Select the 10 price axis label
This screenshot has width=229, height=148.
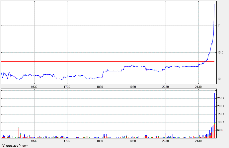pyautogui.click(x=219, y=79)
